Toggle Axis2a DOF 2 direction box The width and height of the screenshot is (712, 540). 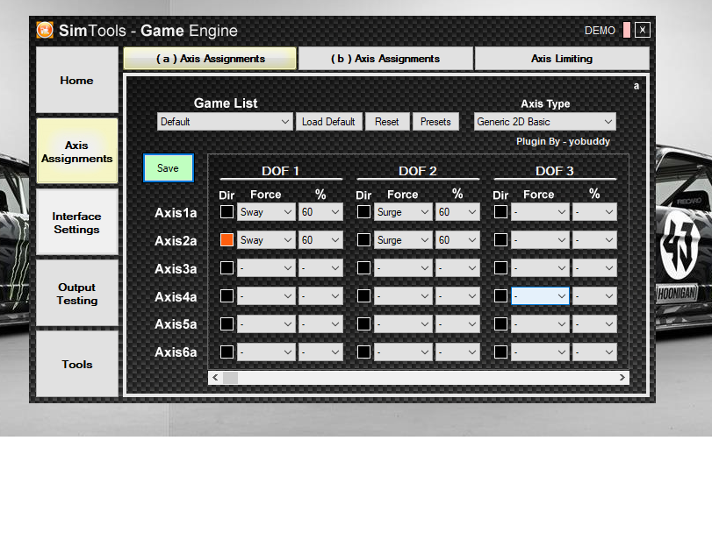[363, 240]
